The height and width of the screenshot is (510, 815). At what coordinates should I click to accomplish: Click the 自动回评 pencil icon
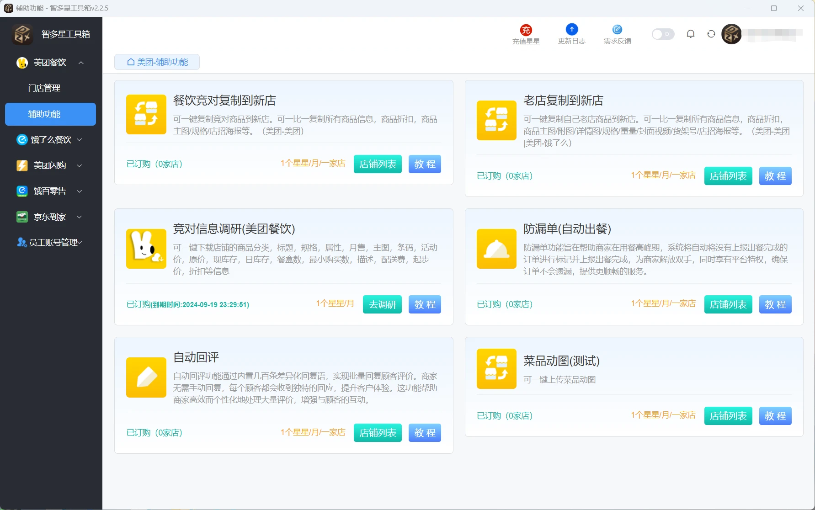click(146, 377)
